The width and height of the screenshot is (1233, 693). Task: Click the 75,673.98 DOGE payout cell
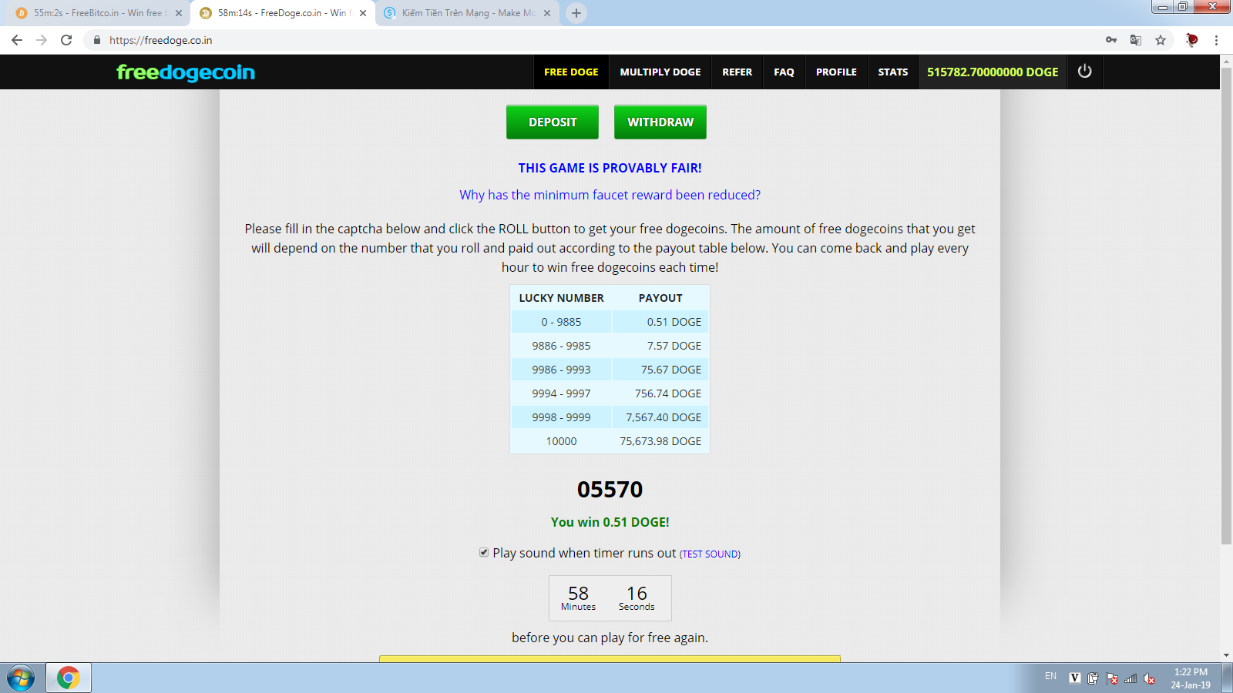pyautogui.click(x=660, y=441)
